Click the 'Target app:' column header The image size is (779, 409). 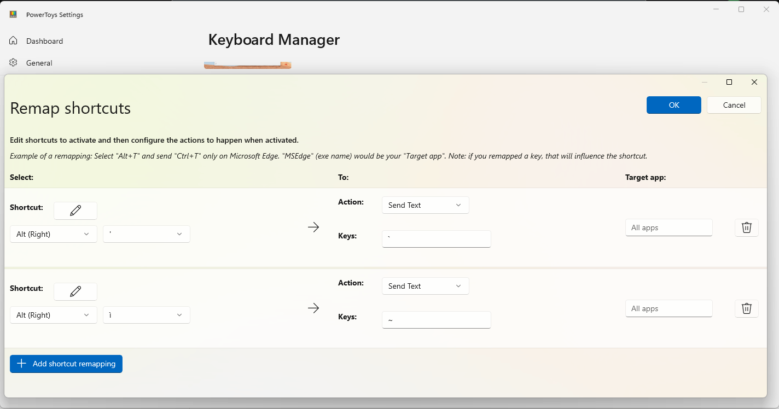pyautogui.click(x=646, y=177)
